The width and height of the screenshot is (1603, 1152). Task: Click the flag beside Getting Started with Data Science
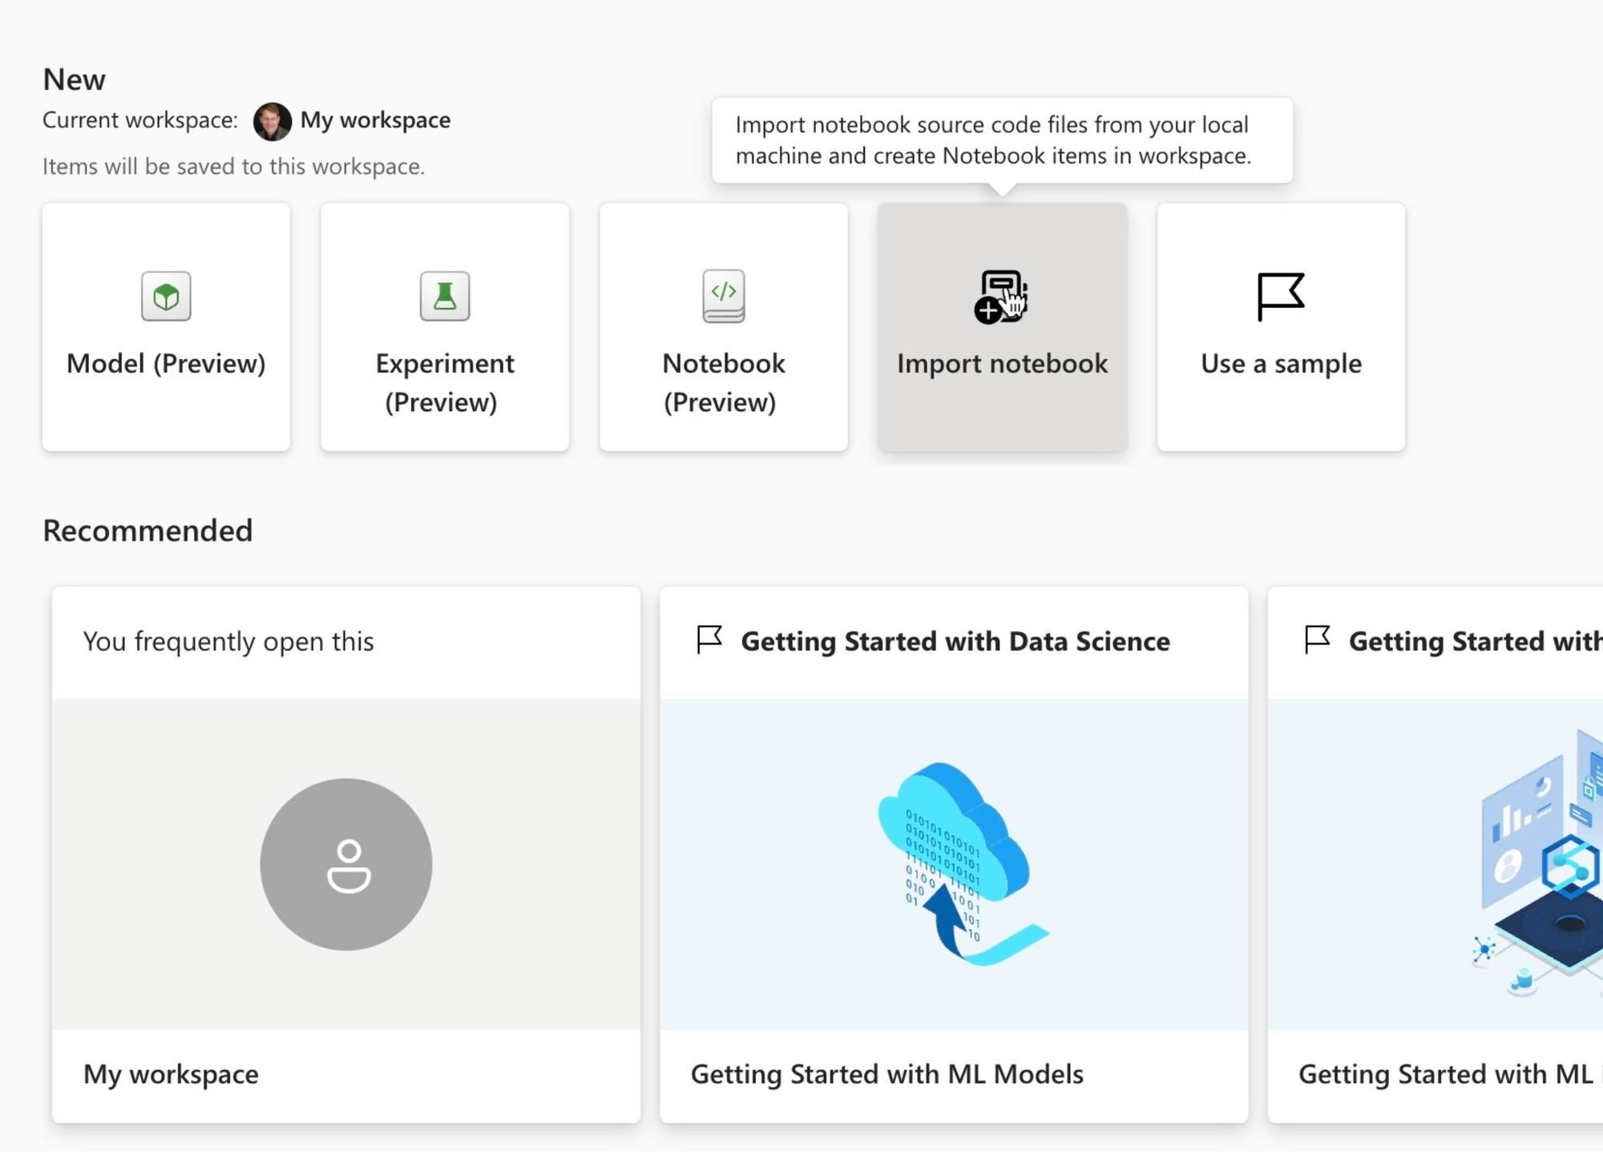coord(709,640)
